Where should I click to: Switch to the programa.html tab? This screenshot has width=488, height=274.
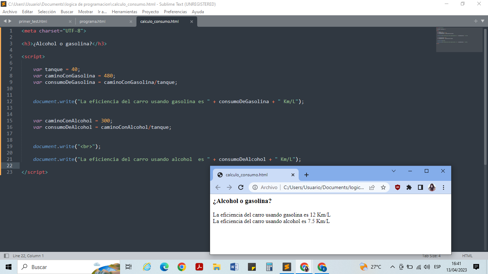pyautogui.click(x=93, y=21)
